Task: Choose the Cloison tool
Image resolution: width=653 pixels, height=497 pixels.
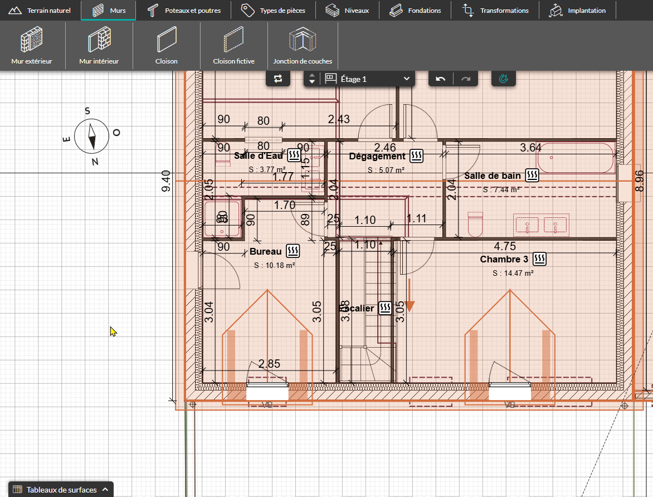Action: 167,45
